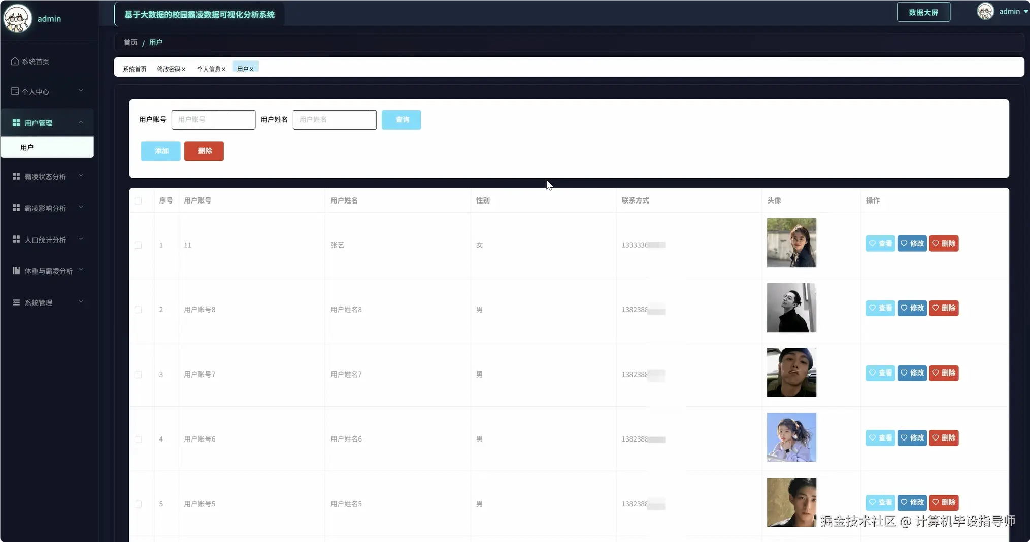Expand the 人口统计分析 chevron
This screenshot has width=1030, height=542.
coord(81,239)
